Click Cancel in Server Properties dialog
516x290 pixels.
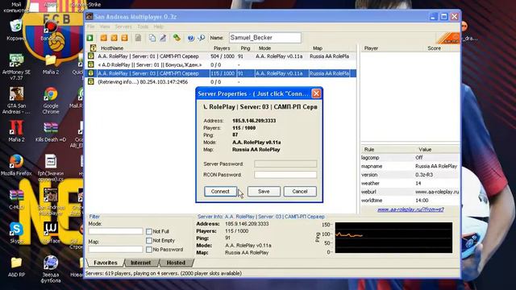pos(300,192)
